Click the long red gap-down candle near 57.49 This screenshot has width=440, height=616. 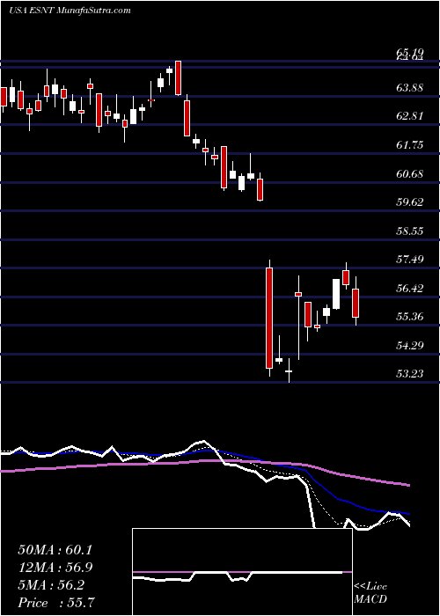click(x=269, y=318)
